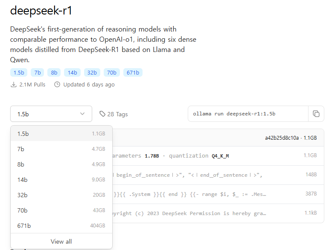Collapse the 1.5b model size dropdown
This screenshot has height=250, width=329.
pos(51,114)
